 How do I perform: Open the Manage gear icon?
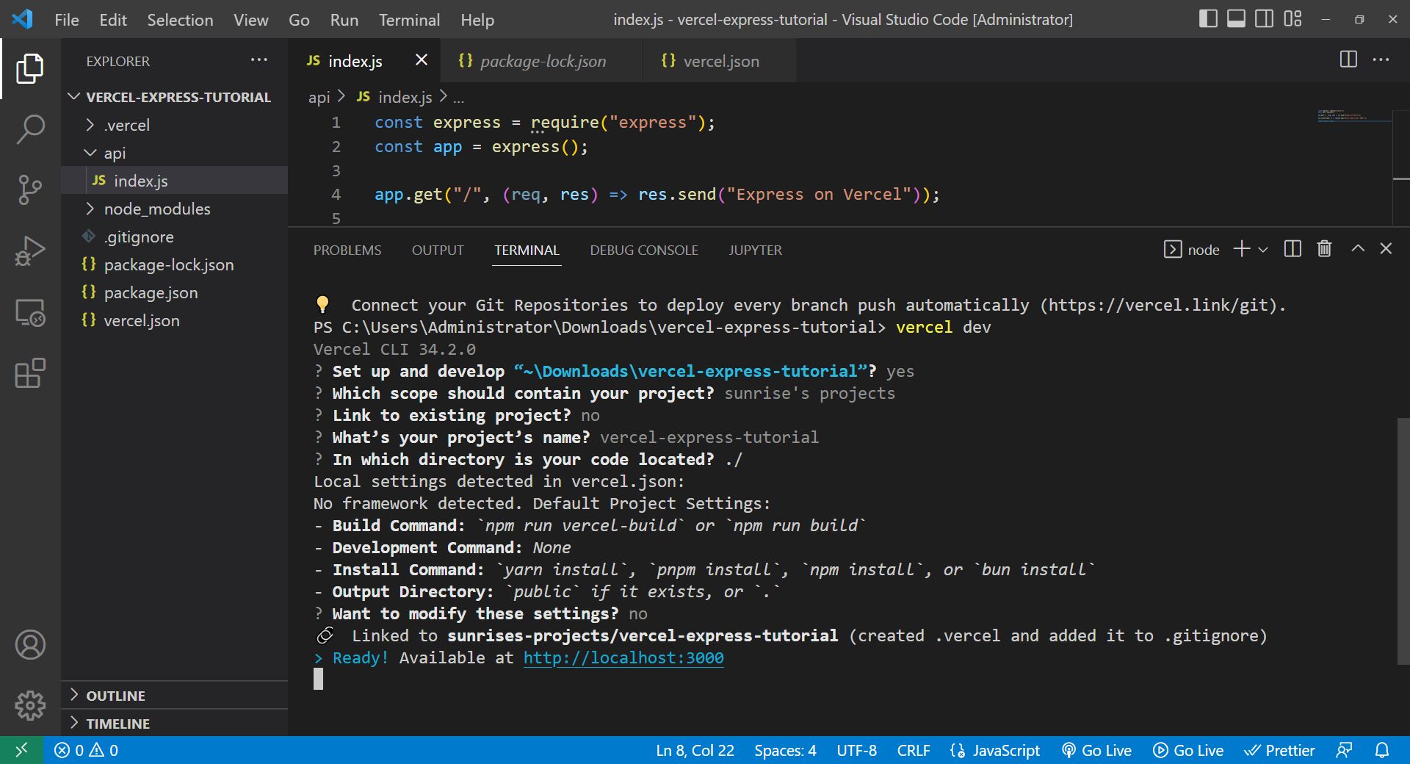(30, 705)
